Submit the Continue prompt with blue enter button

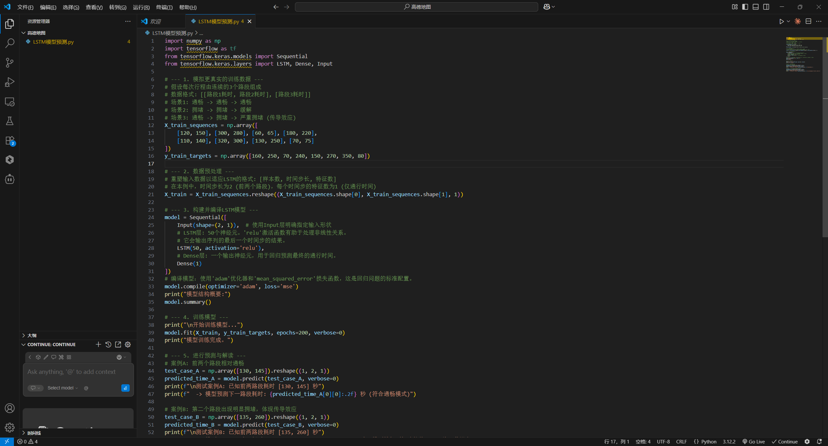[125, 388]
